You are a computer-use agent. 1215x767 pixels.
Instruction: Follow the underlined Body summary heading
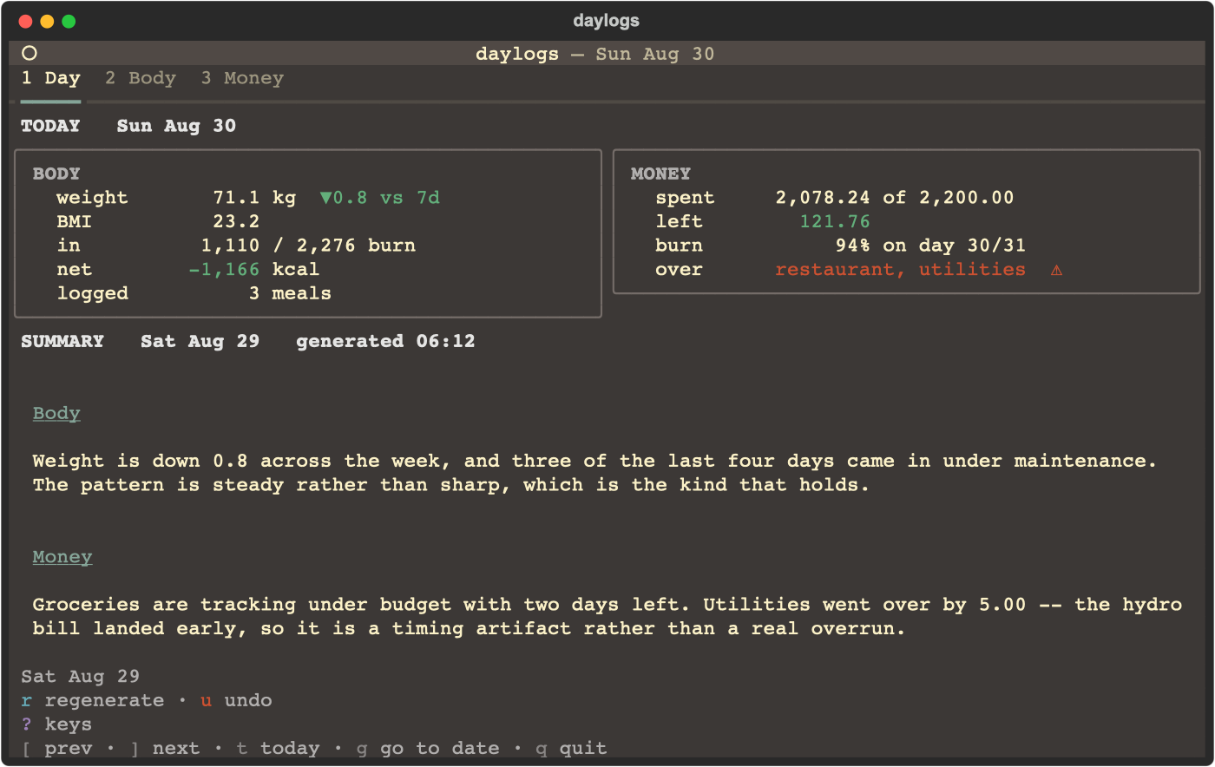tap(56, 413)
